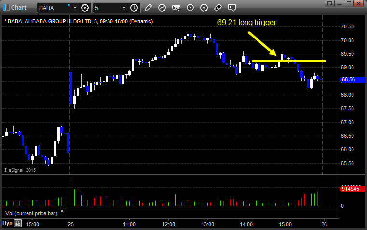Click the 15:00 label left of date 25

point(32,224)
